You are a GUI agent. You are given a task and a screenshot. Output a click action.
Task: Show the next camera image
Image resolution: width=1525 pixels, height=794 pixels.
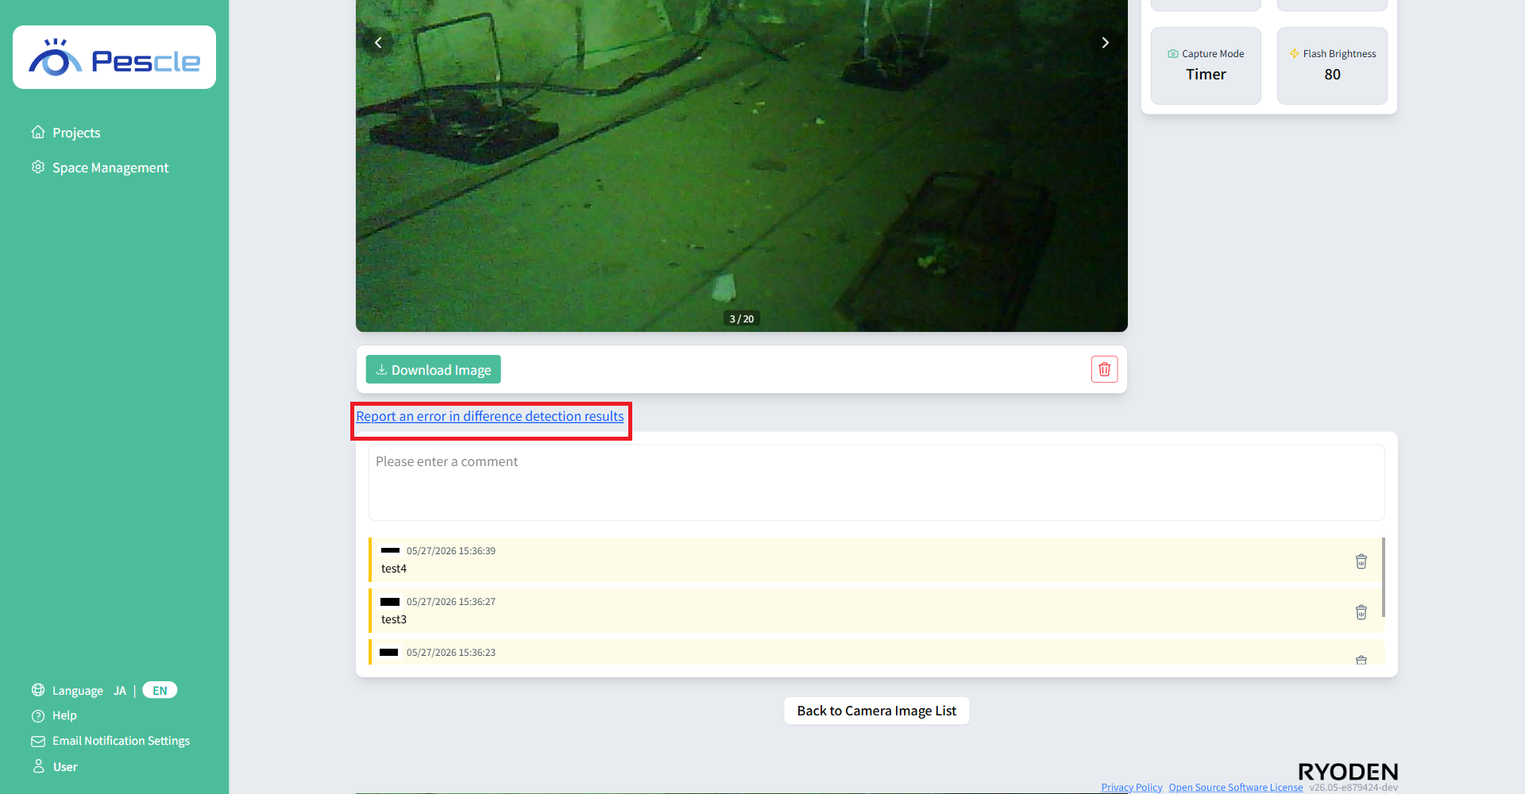(1105, 43)
